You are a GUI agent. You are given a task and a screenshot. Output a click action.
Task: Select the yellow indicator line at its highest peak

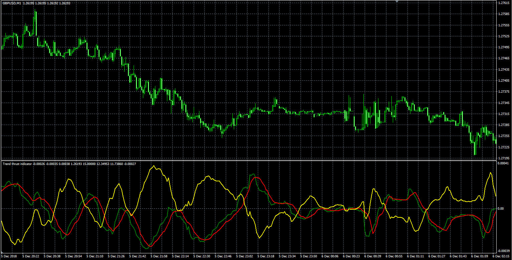click(153, 166)
